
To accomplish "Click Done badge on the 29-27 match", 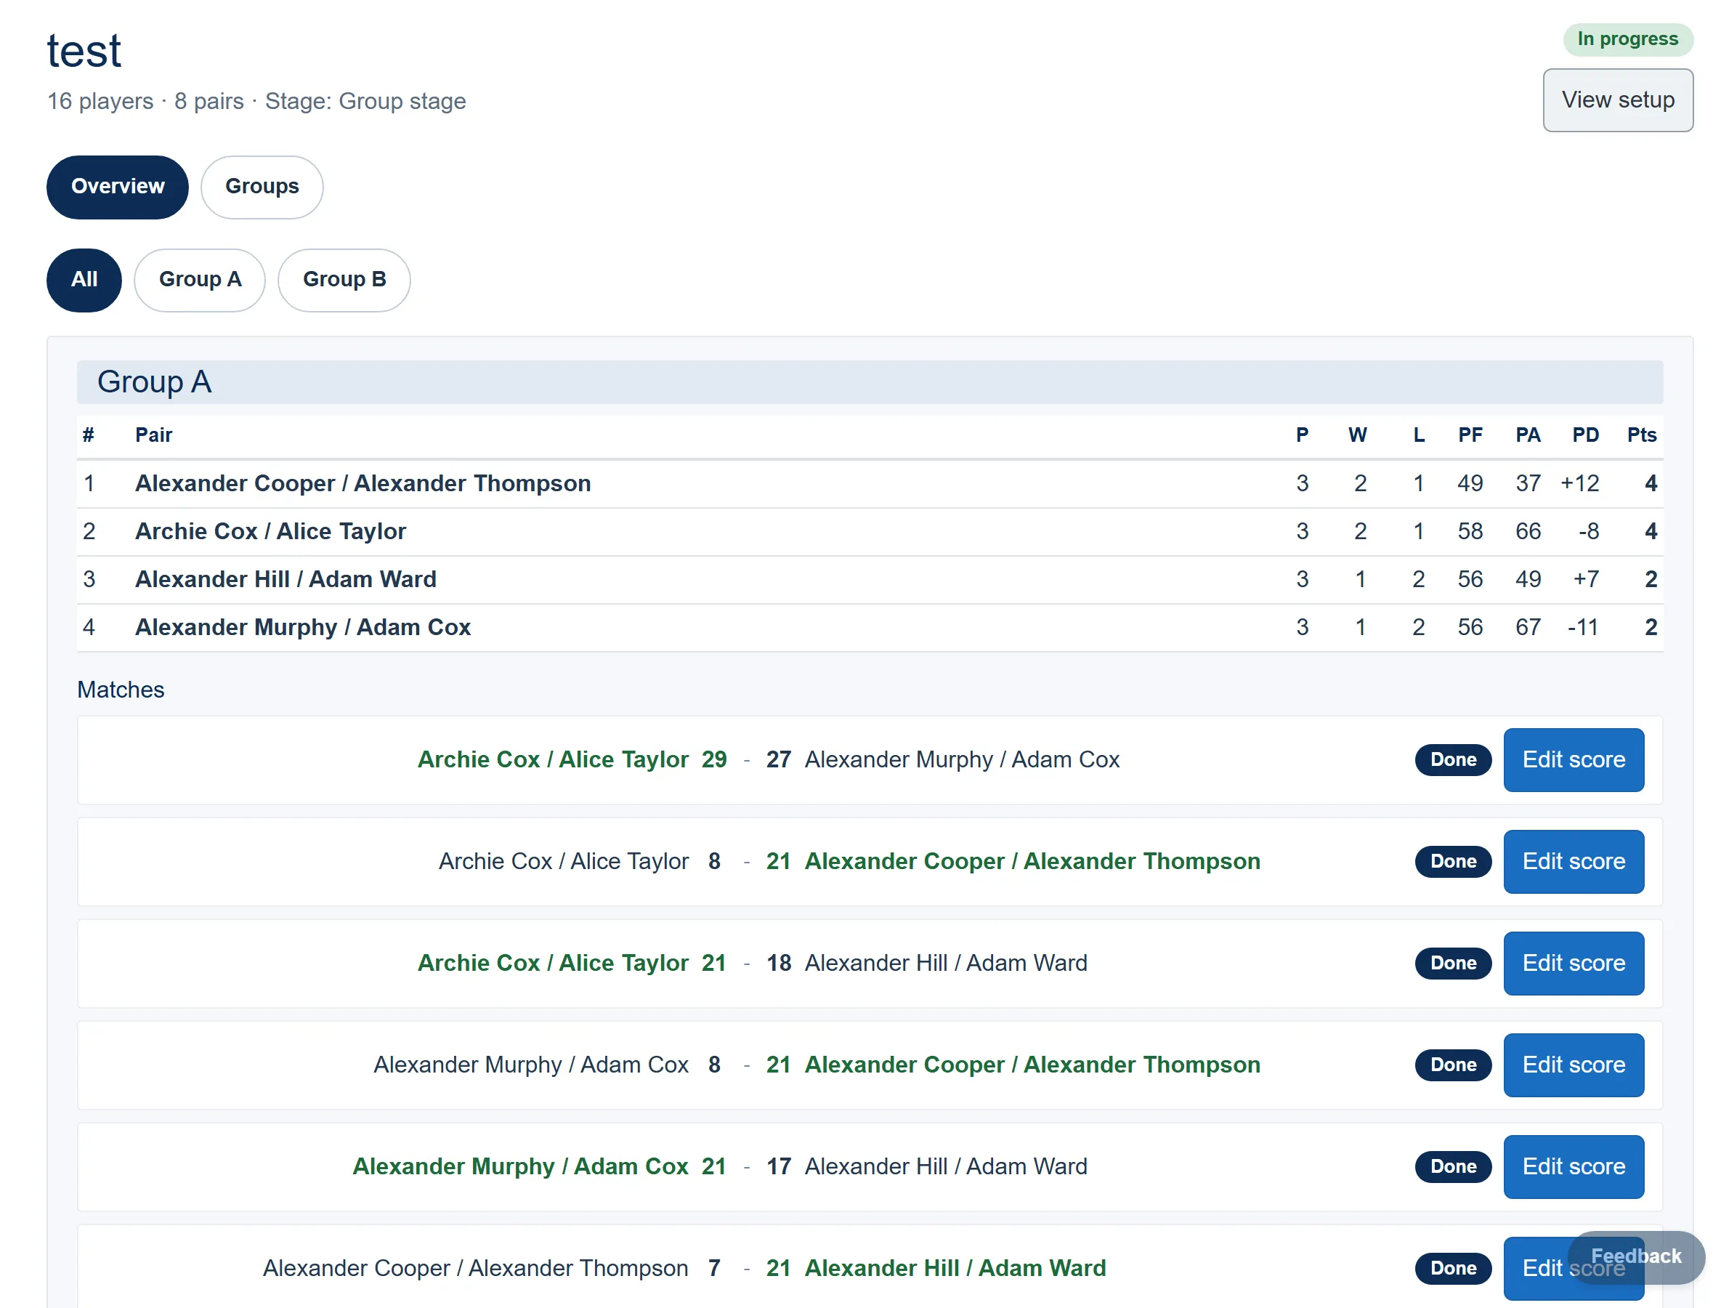I will 1453,759.
